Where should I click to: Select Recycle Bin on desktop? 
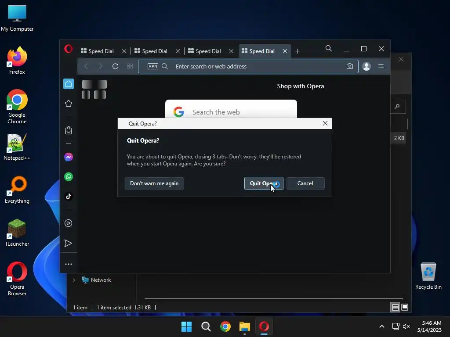click(x=428, y=276)
